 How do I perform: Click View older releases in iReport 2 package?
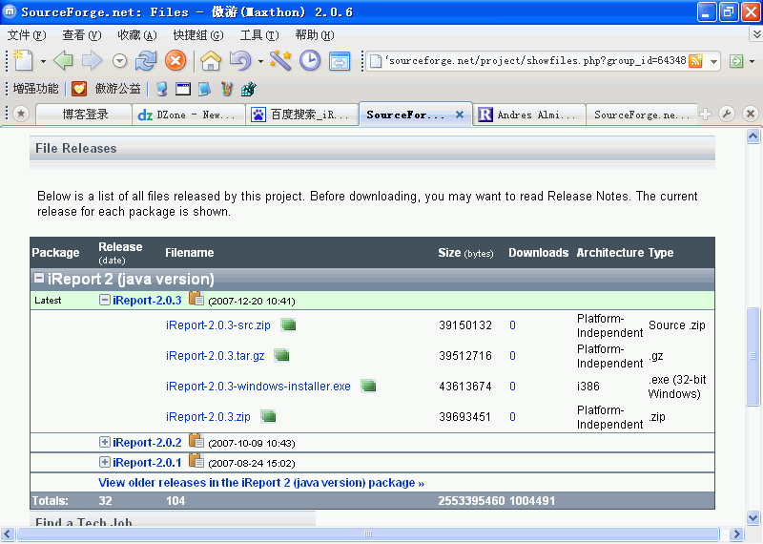coord(261,483)
